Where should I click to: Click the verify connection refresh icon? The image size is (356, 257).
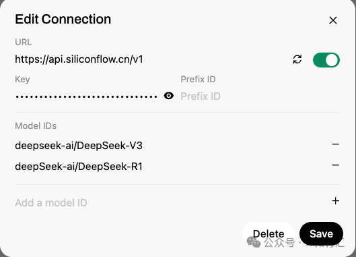point(297,59)
